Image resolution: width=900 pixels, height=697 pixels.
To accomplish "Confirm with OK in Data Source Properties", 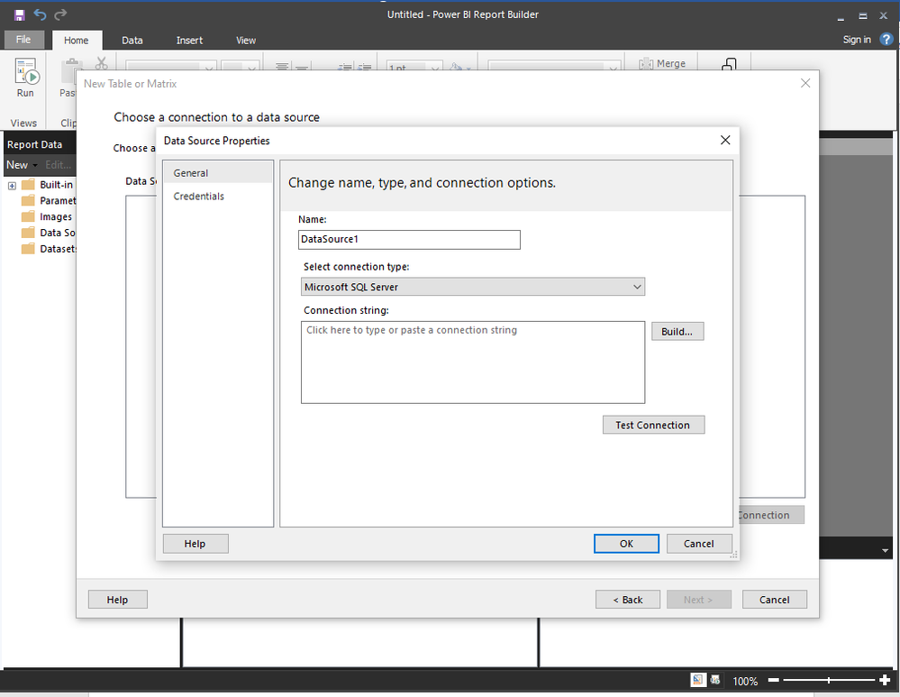I will click(626, 544).
